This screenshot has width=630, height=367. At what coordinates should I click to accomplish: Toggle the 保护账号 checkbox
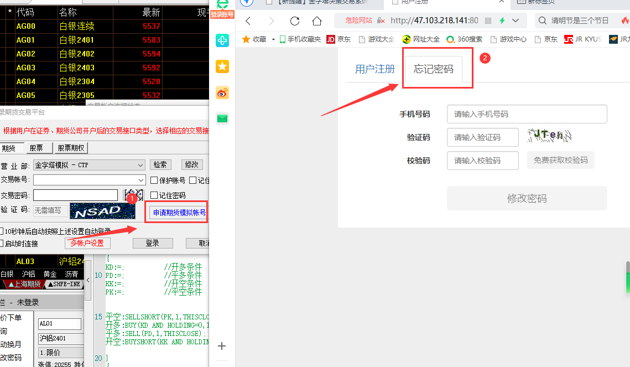(x=154, y=180)
